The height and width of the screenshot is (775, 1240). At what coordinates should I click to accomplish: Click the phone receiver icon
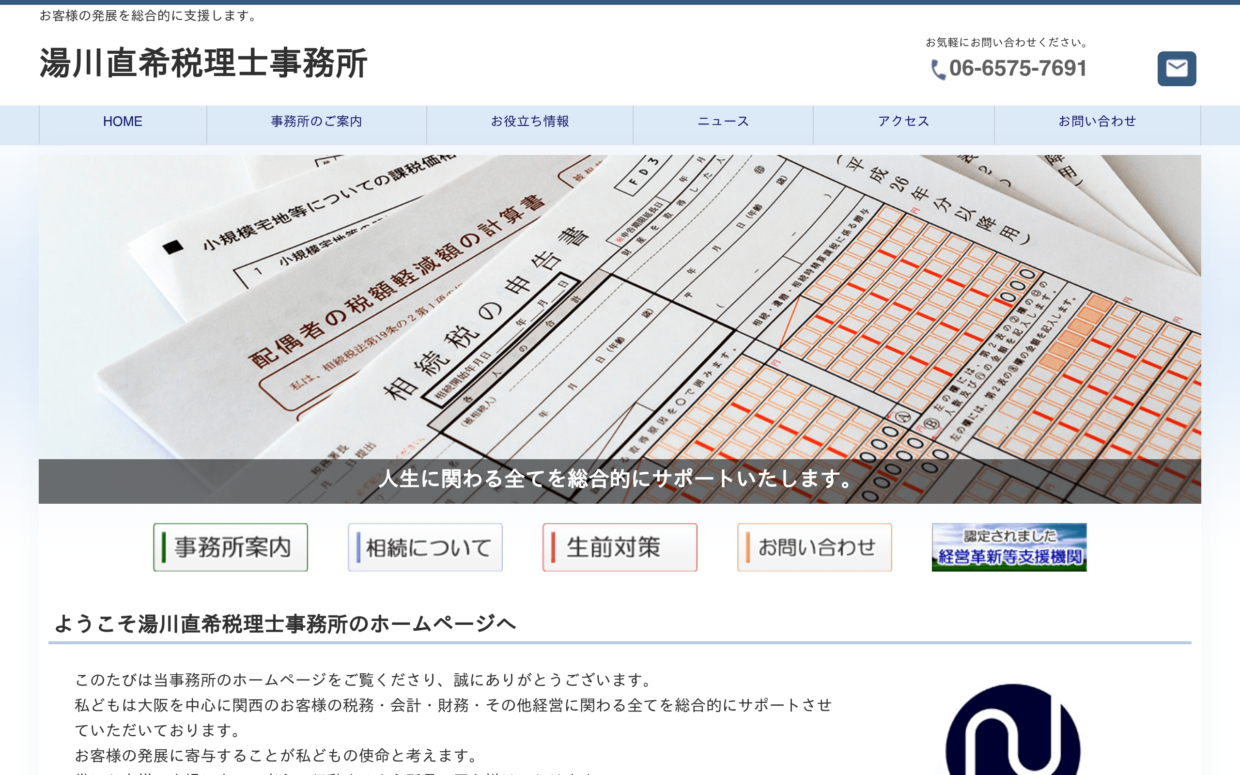coord(938,69)
